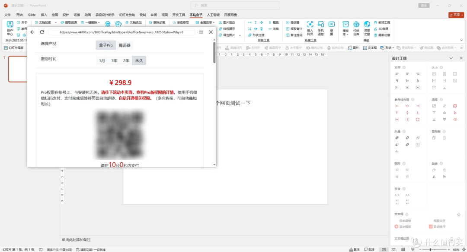This screenshot has height=252, width=467.
Task: Expand the 一键删除 dropdown
Action: pyautogui.click(x=99, y=22)
